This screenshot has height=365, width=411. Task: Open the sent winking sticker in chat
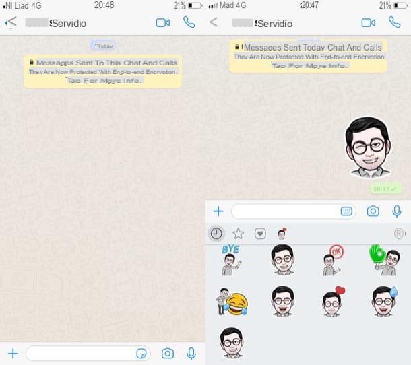368,147
